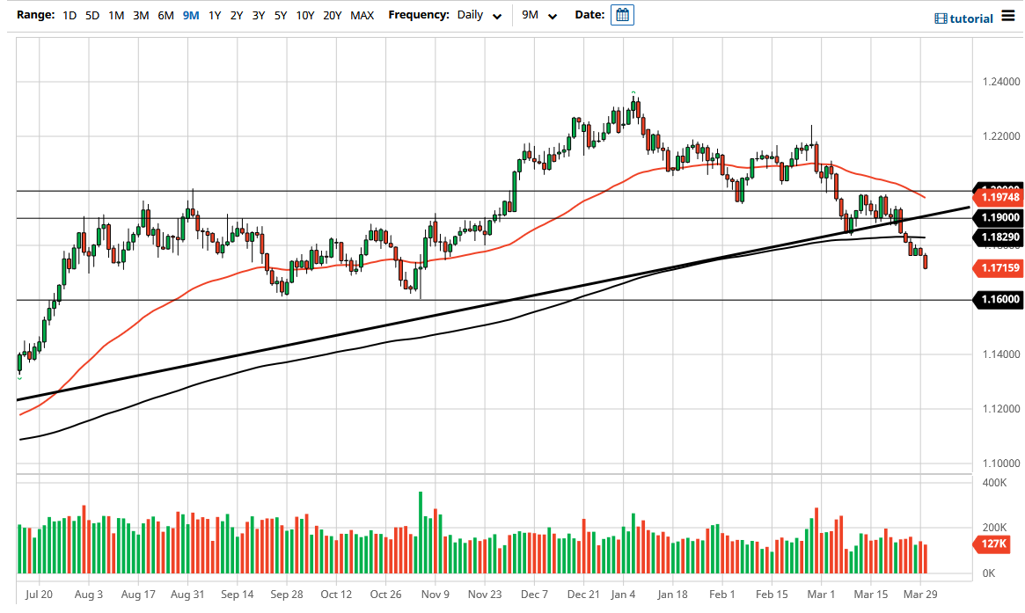Screen dimensions: 1025x613
Task: Click the Aug 31 date label
Action: (187, 594)
